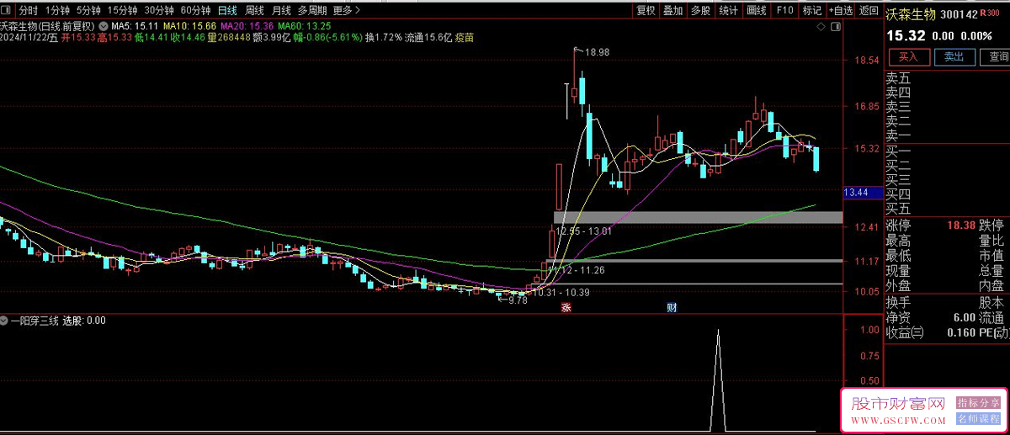Click the 最高 label in the quote panel
The width and height of the screenshot is (1010, 435).
pyautogui.click(x=898, y=241)
